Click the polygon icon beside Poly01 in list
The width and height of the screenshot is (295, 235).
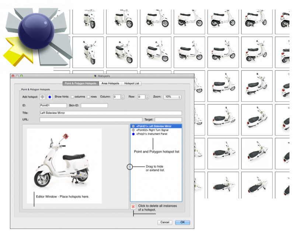[x=133, y=134]
